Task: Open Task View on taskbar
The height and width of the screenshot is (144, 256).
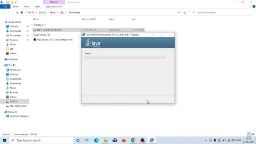Action: tap(87, 140)
